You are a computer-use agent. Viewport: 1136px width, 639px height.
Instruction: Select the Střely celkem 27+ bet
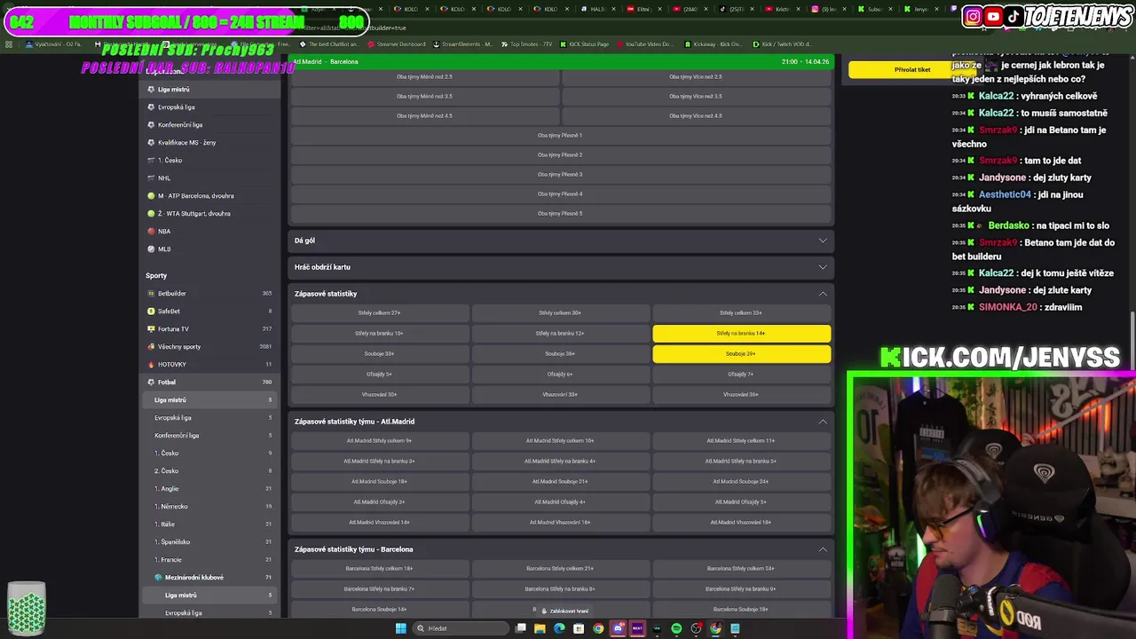[379, 313]
